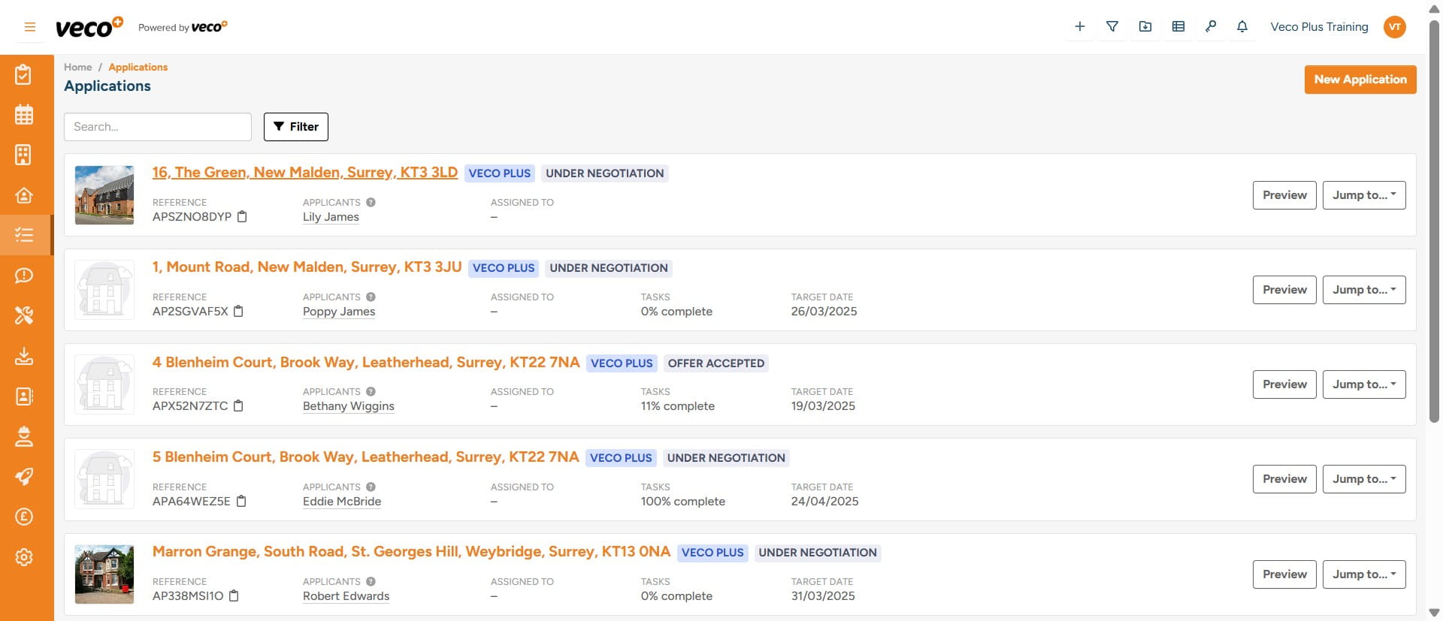This screenshot has width=1443, height=621.
Task: Click the plus add icon in header
Action: click(x=1080, y=26)
